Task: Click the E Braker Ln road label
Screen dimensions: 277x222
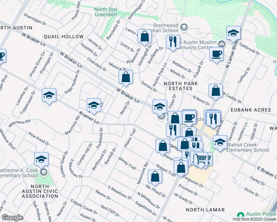Action: click(267, 172)
